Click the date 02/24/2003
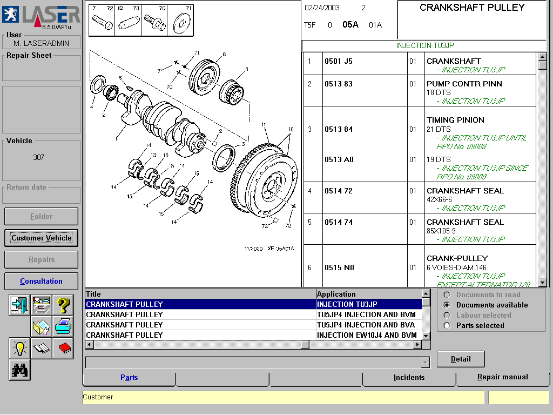The width and height of the screenshot is (553, 415). point(322,8)
